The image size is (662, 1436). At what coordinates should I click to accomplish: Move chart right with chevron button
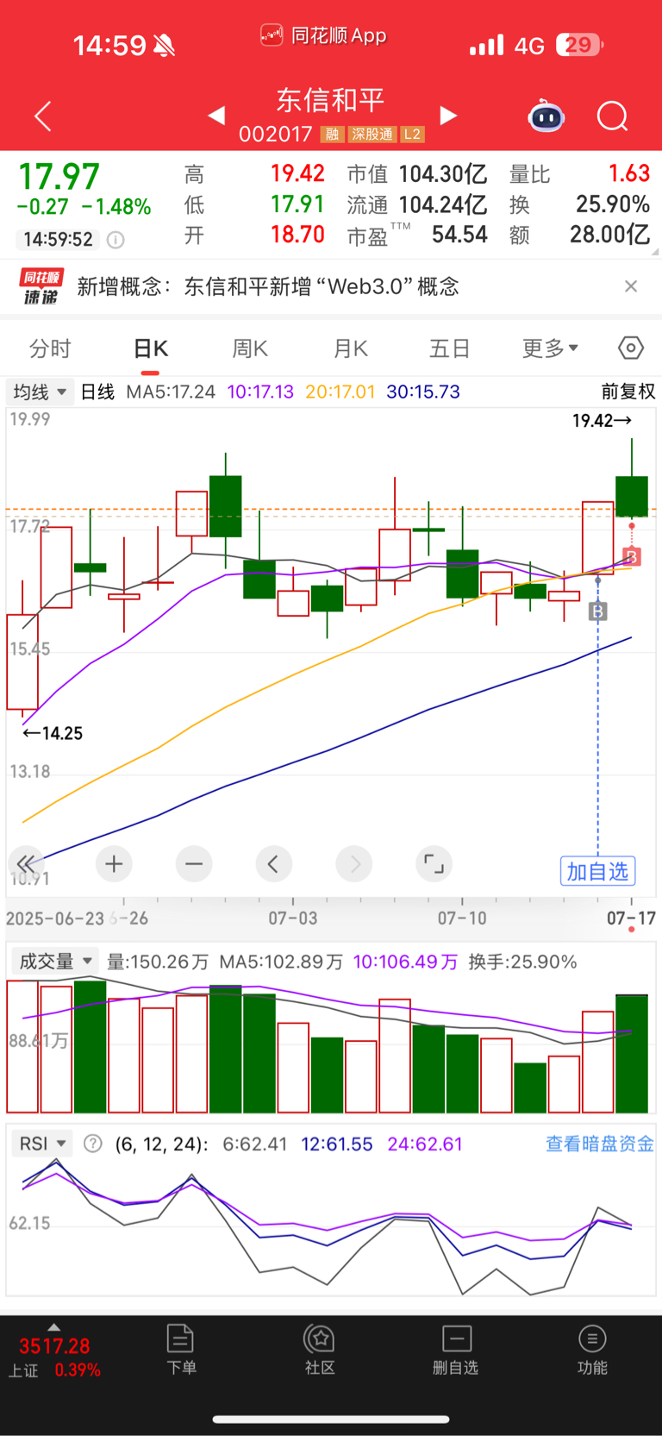pyautogui.click(x=354, y=863)
